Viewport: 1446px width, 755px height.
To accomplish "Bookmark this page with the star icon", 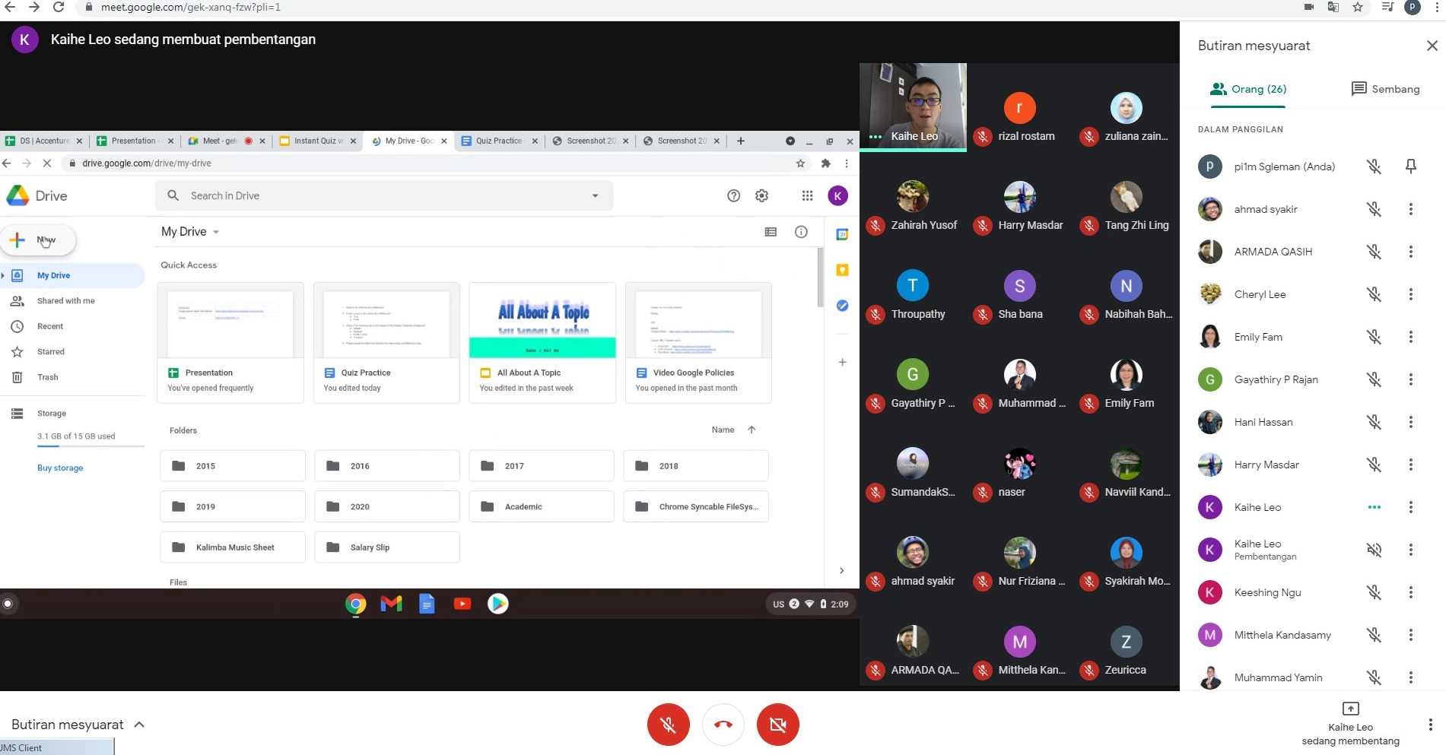I will 1357,7.
